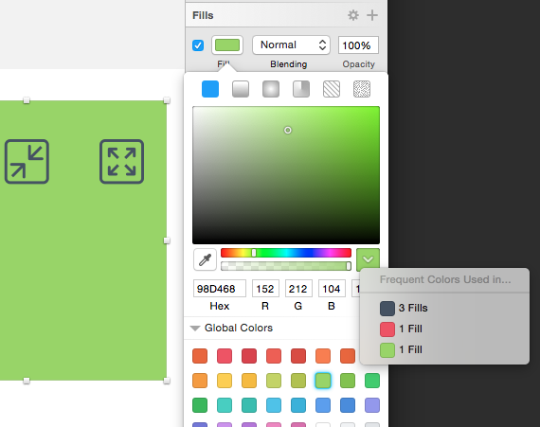Edit the B value 104
This screenshot has width=540, height=427.
[332, 289]
